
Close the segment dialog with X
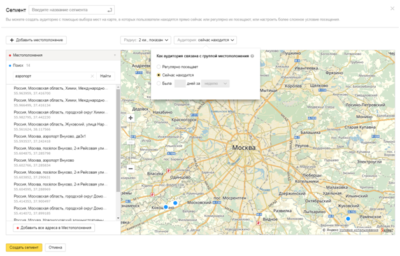[392, 9]
